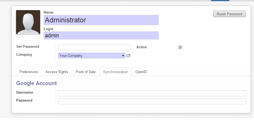Screen dimensions: 254x120
Task: Click the Name field containing Administrator
Action: (101, 20)
